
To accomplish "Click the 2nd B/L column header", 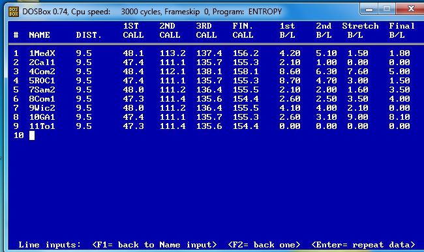I will pos(324,31).
